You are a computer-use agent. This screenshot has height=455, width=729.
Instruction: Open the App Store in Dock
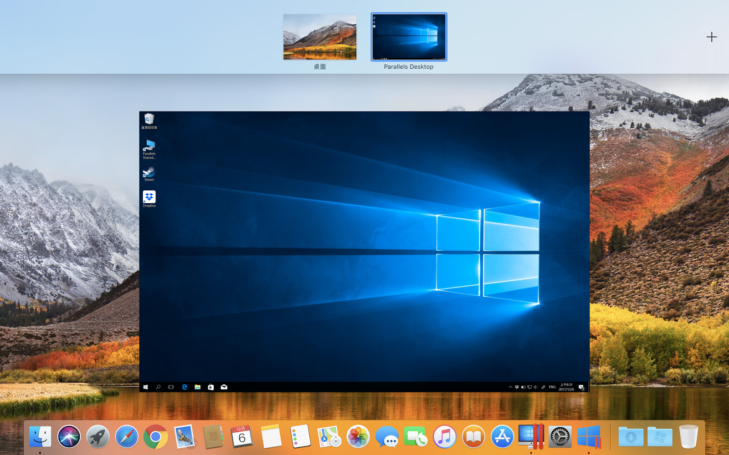[x=502, y=437]
